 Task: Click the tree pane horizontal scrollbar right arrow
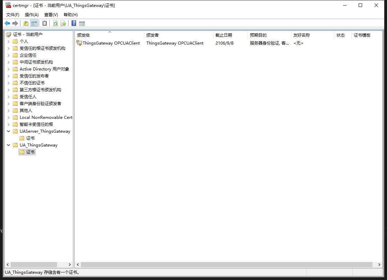70,264
